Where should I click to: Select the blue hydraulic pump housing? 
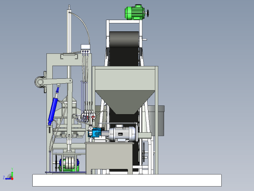tap(96, 133)
